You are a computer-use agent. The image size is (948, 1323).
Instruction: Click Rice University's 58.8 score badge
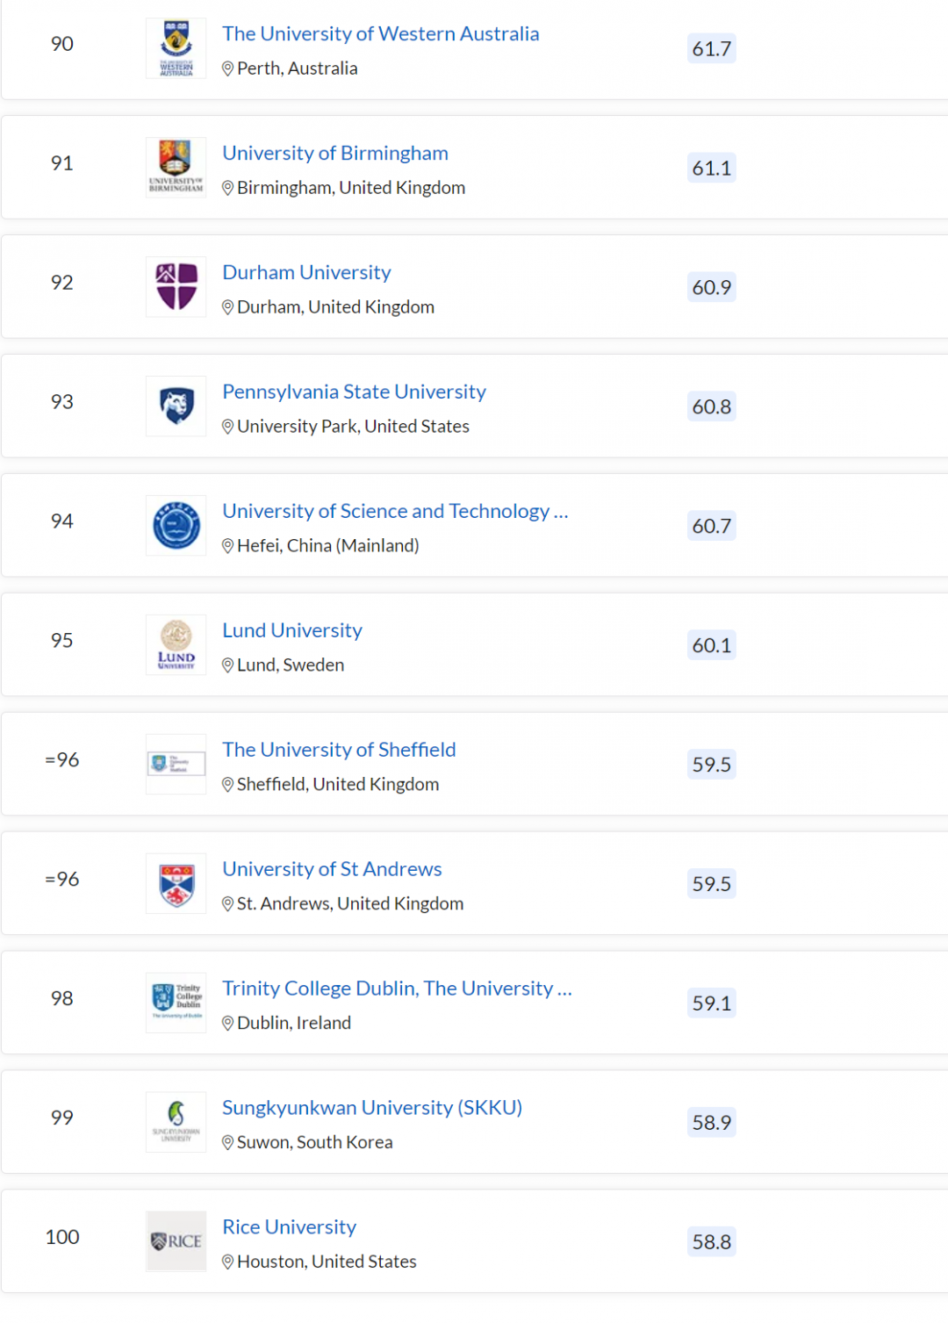711,1242
